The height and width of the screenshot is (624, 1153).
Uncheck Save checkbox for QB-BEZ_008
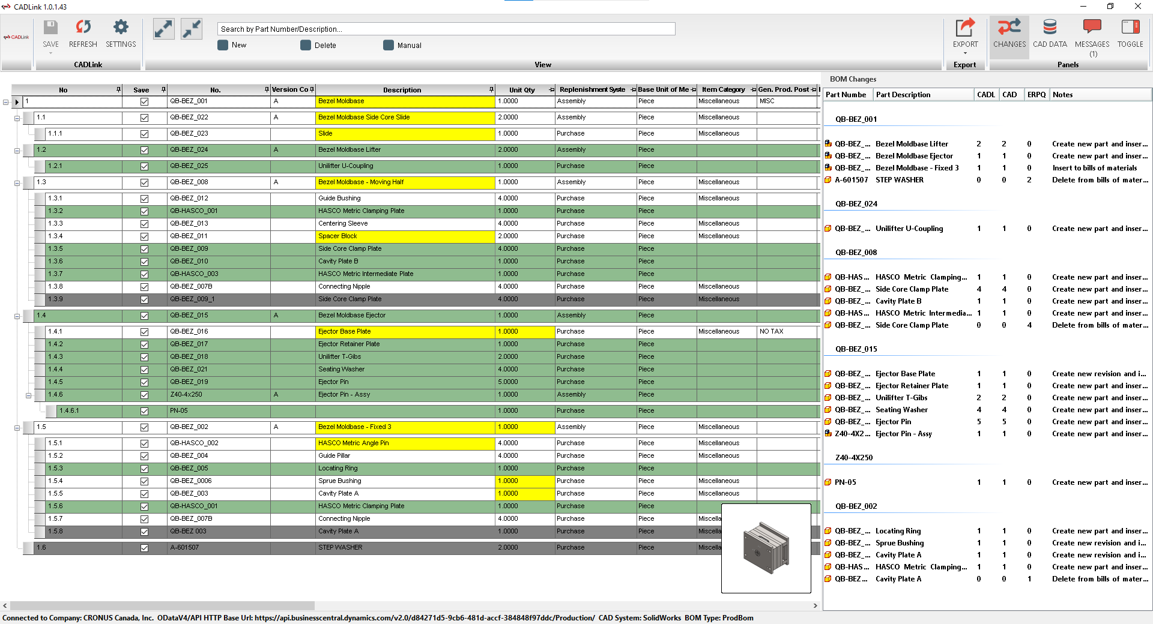tap(144, 183)
